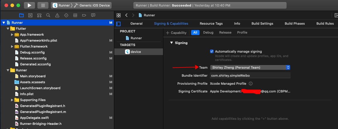
Task: Open the Test navigator diamond icon
Action: click(66, 15)
